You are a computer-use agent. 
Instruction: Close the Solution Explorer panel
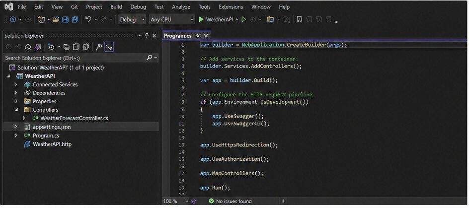click(154, 36)
